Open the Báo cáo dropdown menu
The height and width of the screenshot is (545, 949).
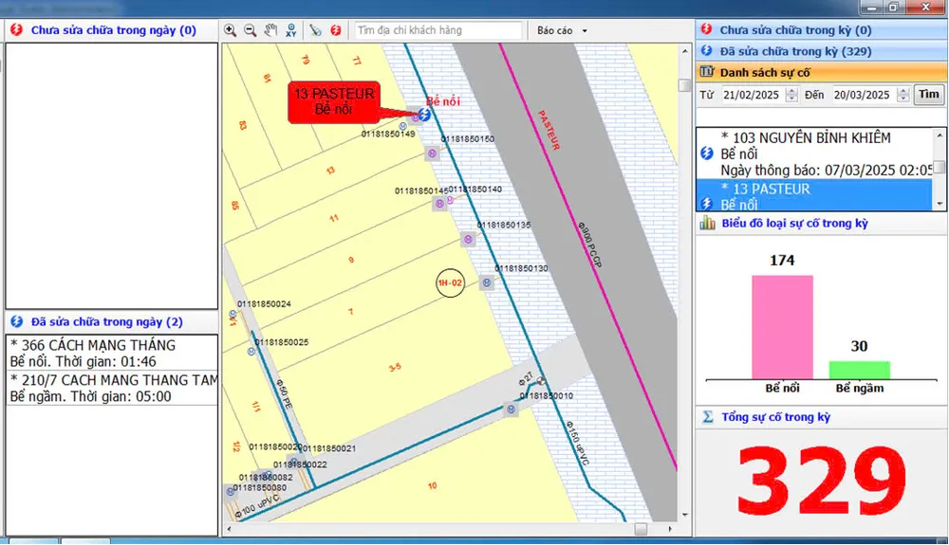click(x=562, y=30)
